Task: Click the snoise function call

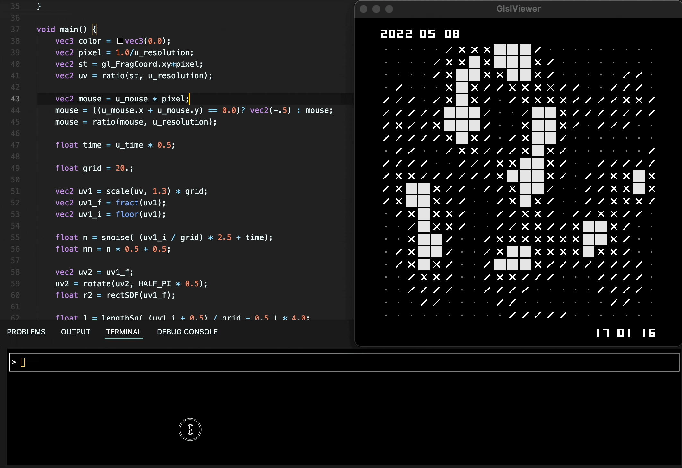Action: click(115, 238)
